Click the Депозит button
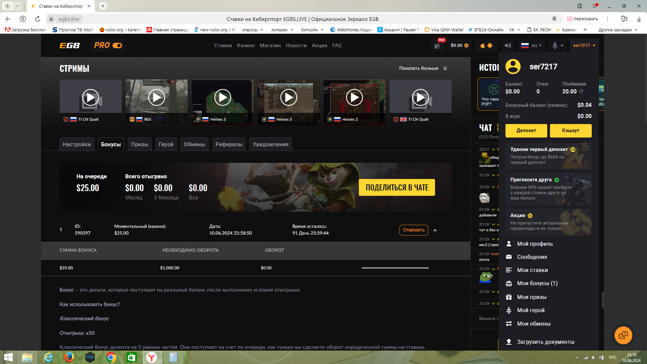 coord(526,130)
